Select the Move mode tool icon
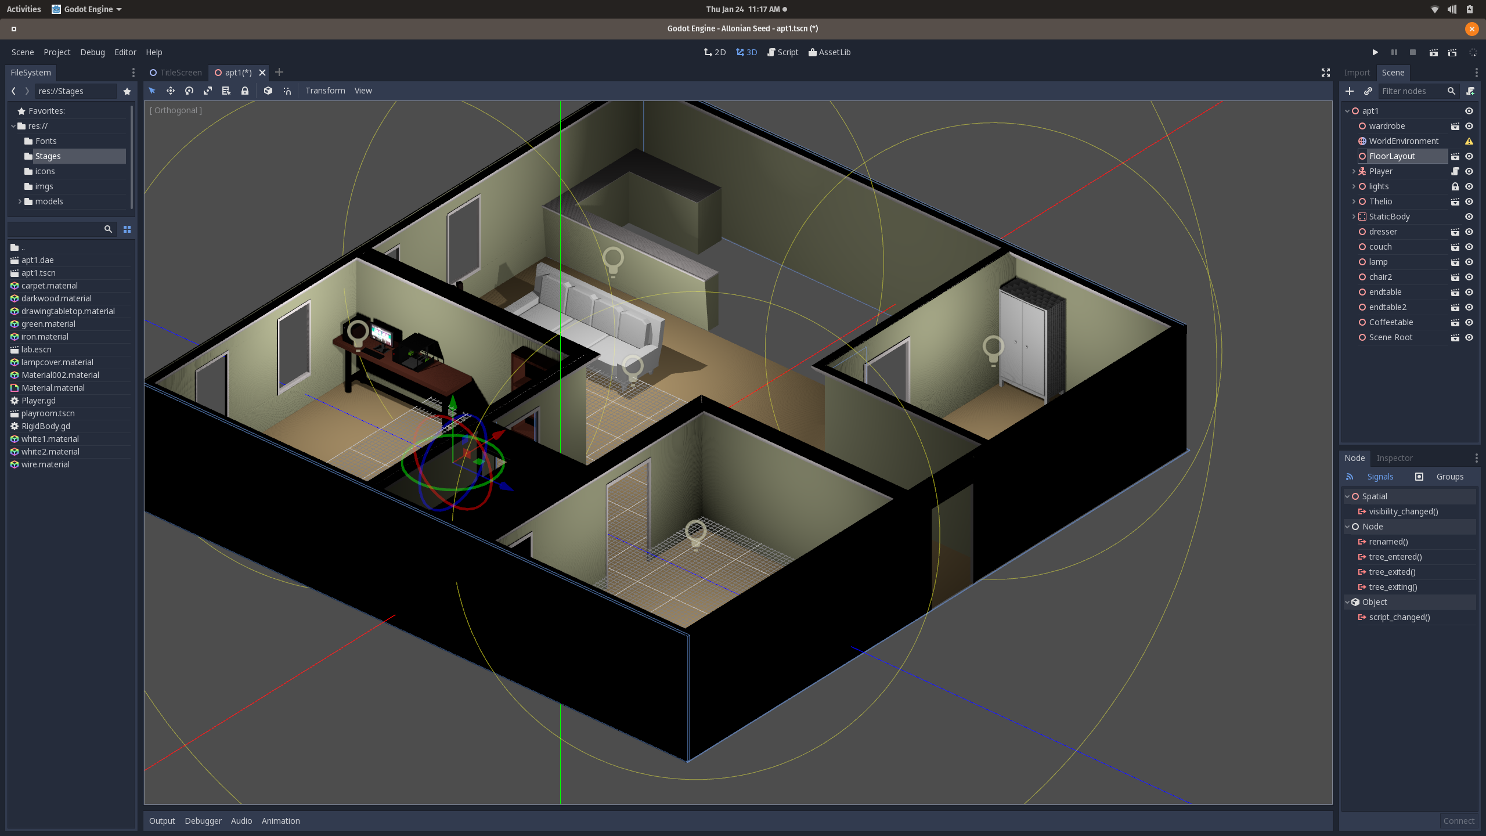The width and height of the screenshot is (1486, 836). (x=171, y=91)
